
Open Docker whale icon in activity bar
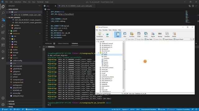pyautogui.click(x=3, y=58)
